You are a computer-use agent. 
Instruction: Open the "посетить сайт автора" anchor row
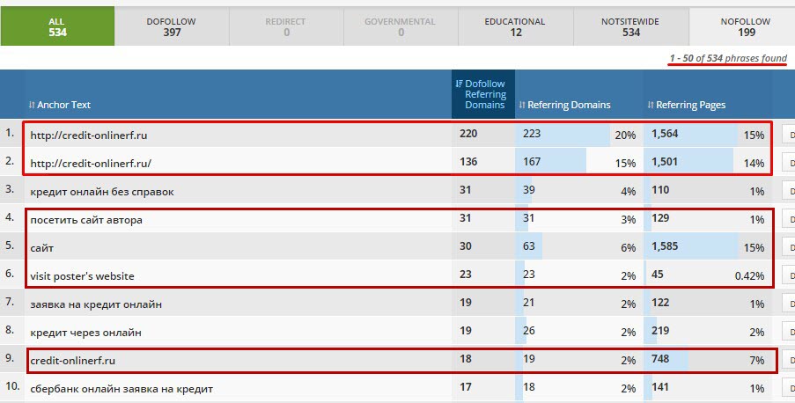[x=86, y=219]
